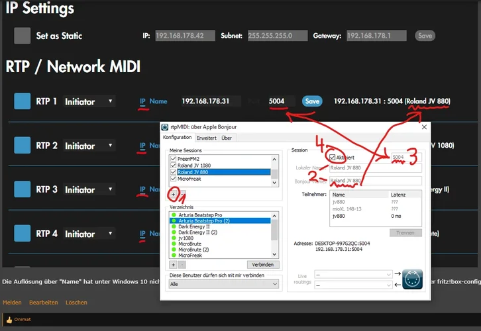
Task: Select the IP option in the RTP 3 row
Action: [142, 189]
